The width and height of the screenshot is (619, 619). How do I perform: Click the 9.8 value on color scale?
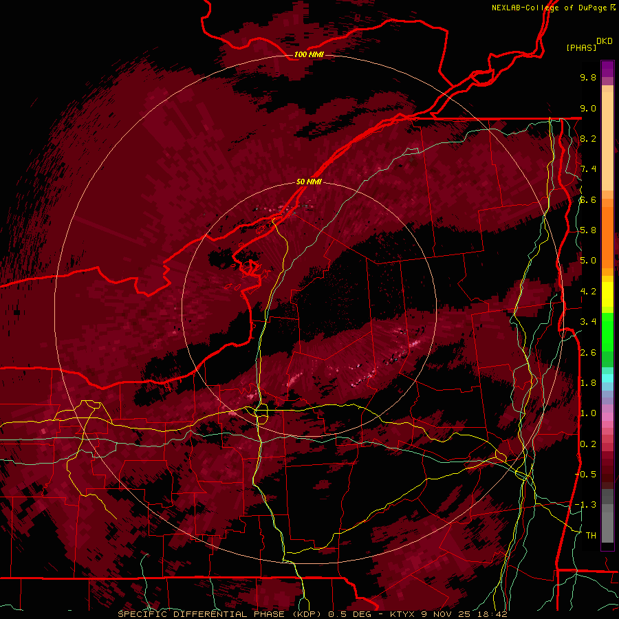click(x=588, y=78)
